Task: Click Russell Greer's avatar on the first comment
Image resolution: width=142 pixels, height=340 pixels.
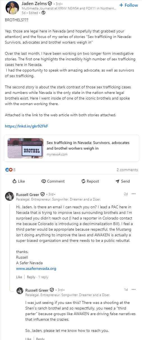Action: [10, 196]
